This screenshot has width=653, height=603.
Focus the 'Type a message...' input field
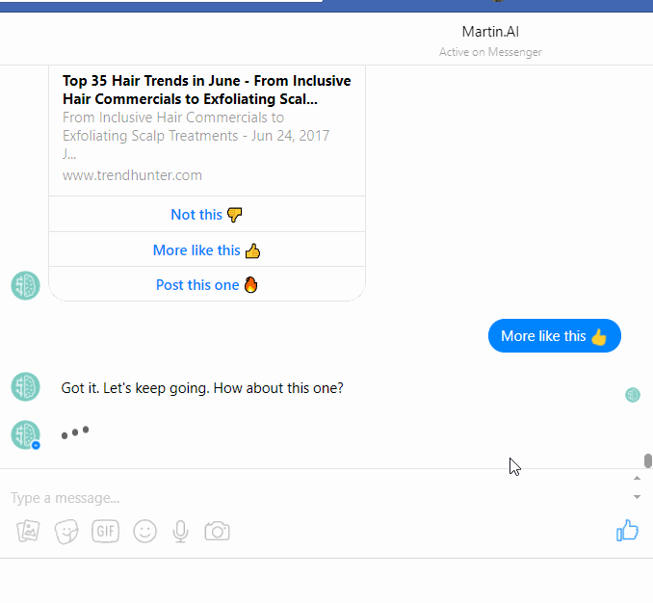(317, 498)
